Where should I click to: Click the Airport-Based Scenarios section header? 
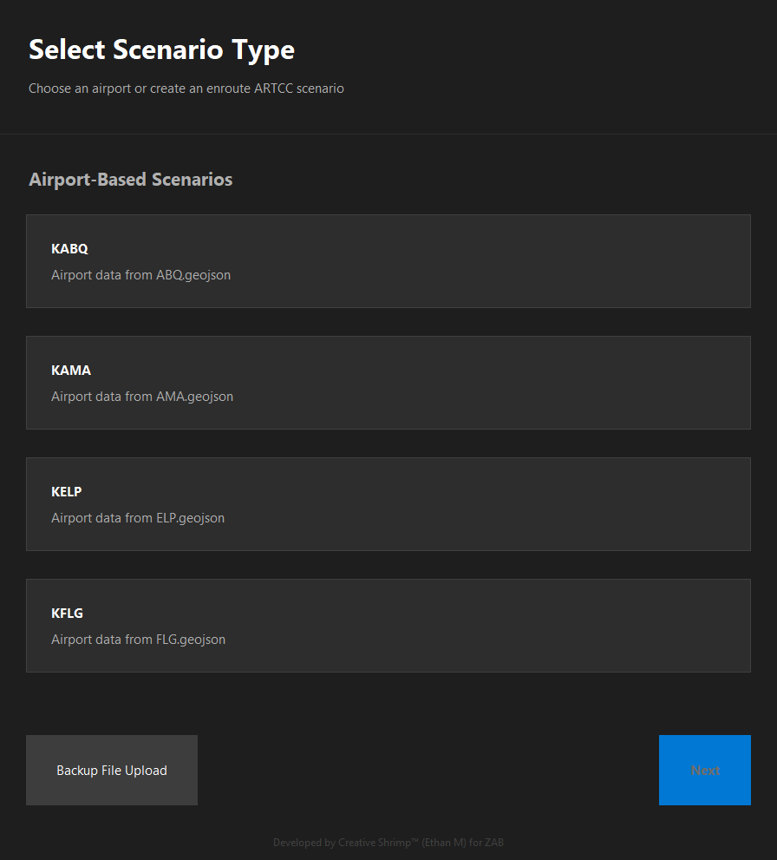point(130,179)
